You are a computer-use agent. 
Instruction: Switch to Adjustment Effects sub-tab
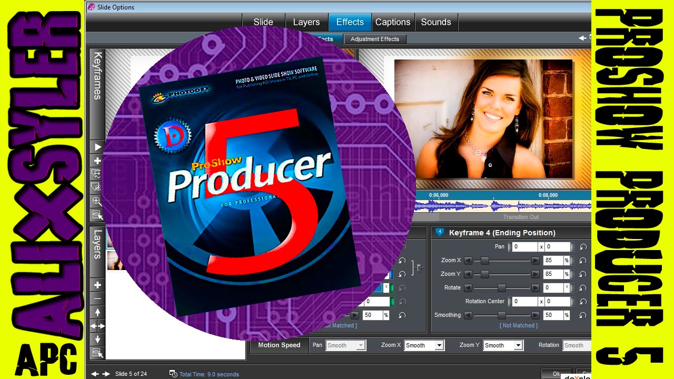click(375, 39)
